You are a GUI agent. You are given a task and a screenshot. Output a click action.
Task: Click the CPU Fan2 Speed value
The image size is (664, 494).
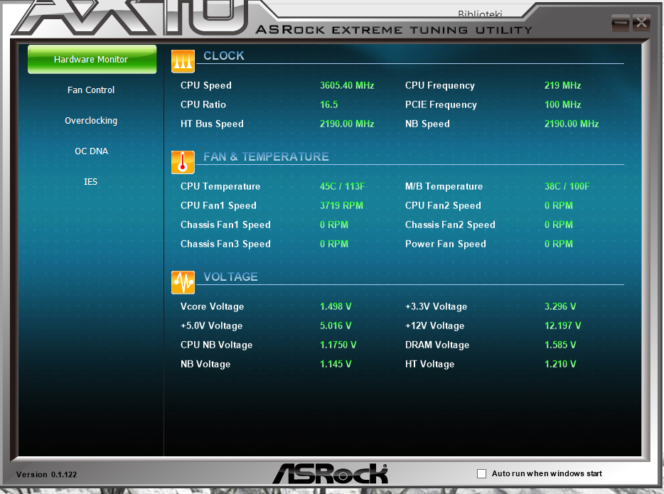point(559,205)
